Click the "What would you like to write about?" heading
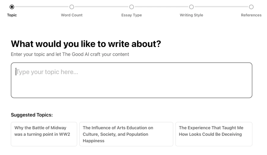The width and height of the screenshot is (267, 155). pyautogui.click(x=86, y=44)
